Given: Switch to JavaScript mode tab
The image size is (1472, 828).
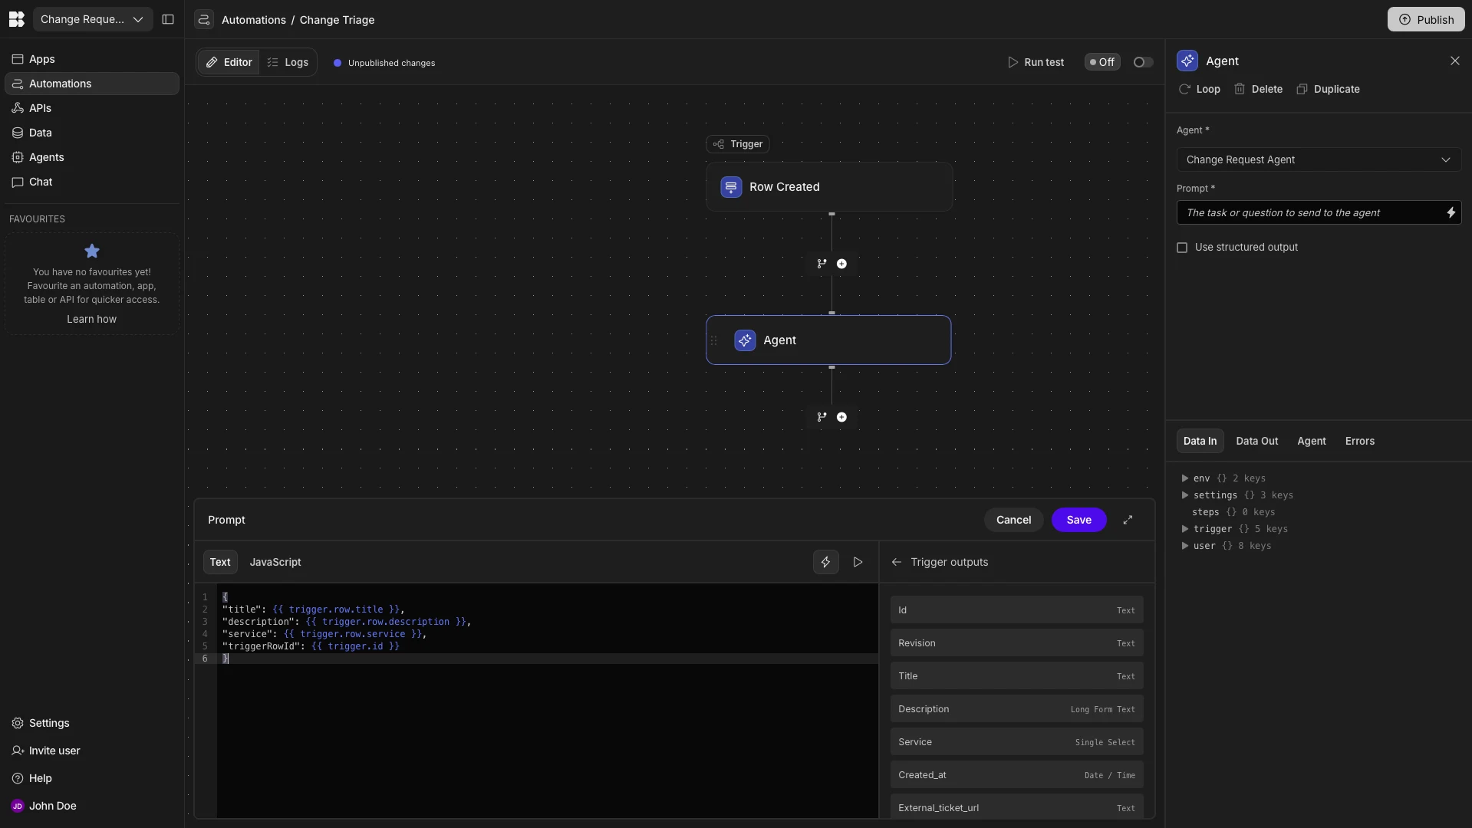Looking at the screenshot, I should [275, 562].
